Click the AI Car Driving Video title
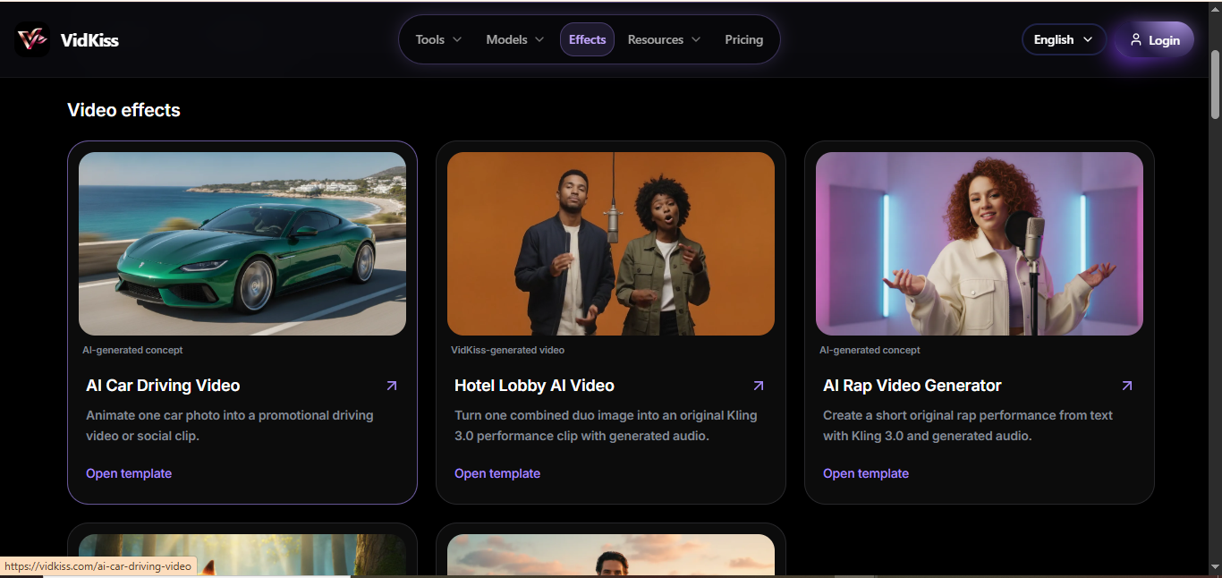The height and width of the screenshot is (578, 1222). point(163,386)
